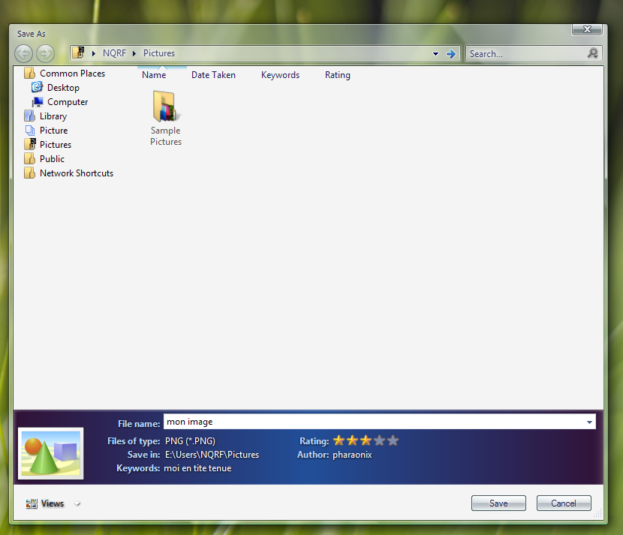Set rating to four stars
The width and height of the screenshot is (623, 535).
(380, 441)
